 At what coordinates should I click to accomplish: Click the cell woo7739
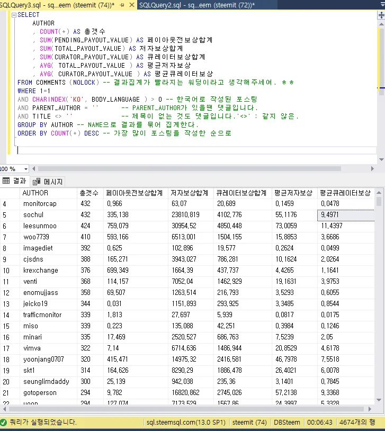[48, 237]
